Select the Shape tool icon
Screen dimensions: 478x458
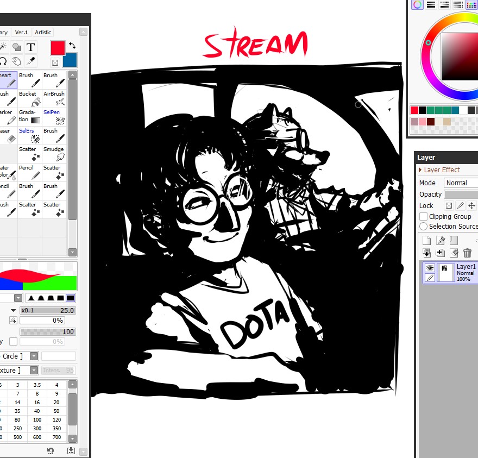click(16, 47)
